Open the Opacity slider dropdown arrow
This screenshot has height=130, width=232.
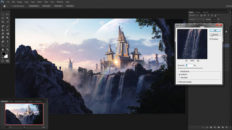tap(218, 19)
